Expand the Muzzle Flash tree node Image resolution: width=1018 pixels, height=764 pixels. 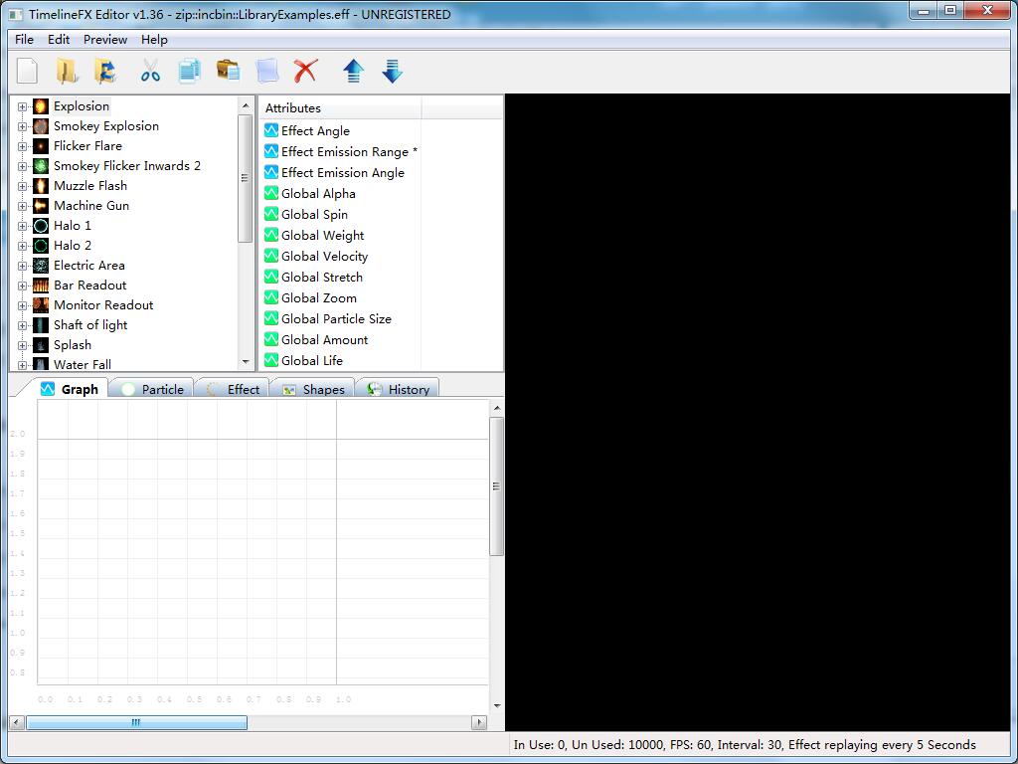[x=22, y=186]
